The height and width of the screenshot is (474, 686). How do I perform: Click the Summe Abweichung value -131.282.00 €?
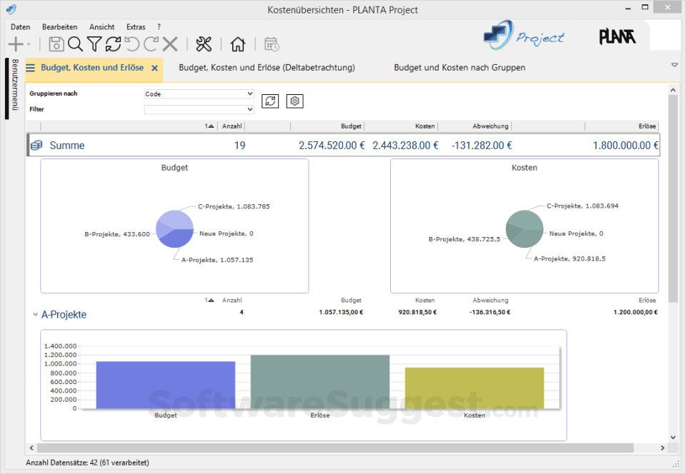click(x=482, y=146)
